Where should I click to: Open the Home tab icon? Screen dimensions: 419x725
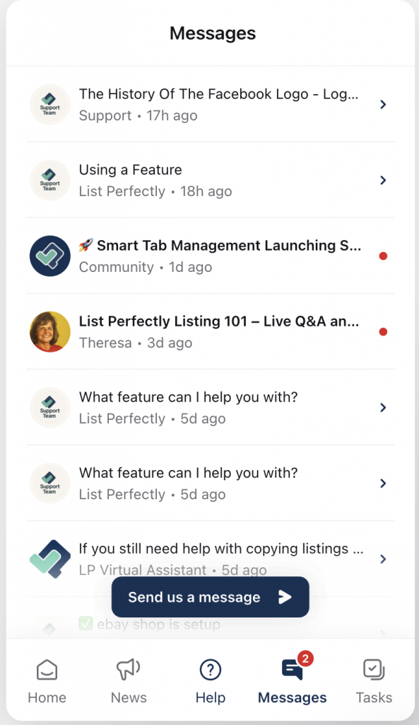coord(47,669)
